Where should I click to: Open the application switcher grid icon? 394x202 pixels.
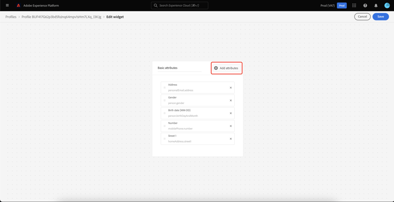[354, 5]
